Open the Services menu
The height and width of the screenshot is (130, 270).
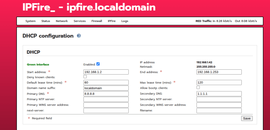[x=79, y=21]
